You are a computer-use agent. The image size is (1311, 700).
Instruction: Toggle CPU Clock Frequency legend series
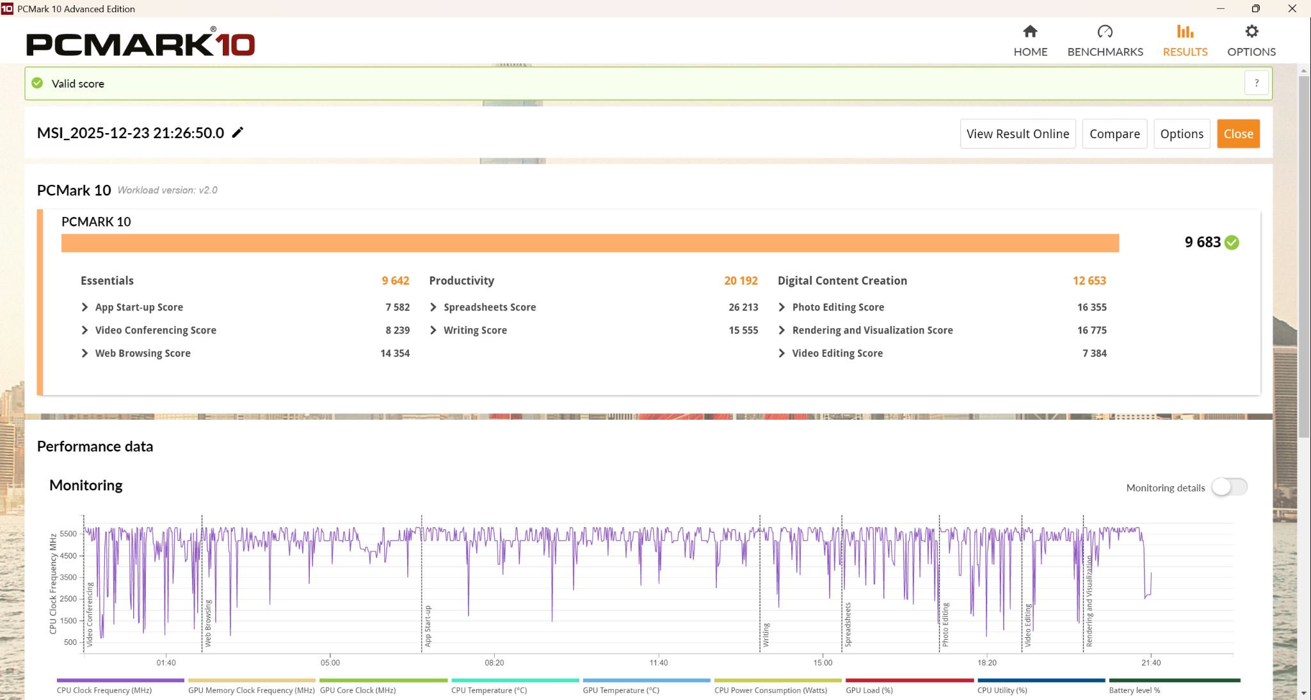(104, 690)
